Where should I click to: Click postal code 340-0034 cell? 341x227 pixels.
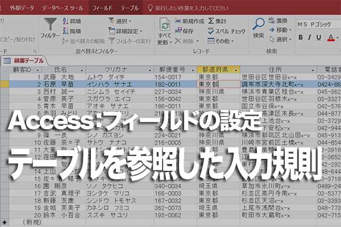coord(175,186)
